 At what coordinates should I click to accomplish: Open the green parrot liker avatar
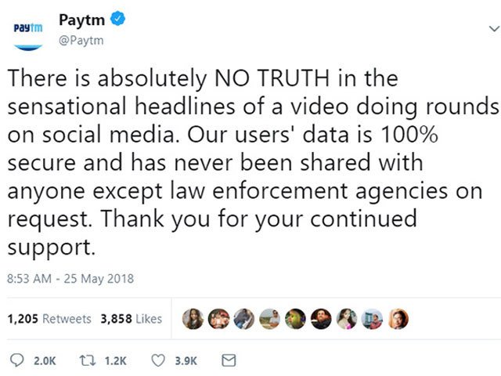click(296, 319)
